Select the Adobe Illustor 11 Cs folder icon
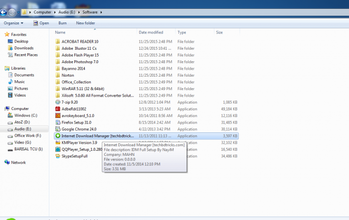The width and height of the screenshot is (349, 220). [58, 48]
